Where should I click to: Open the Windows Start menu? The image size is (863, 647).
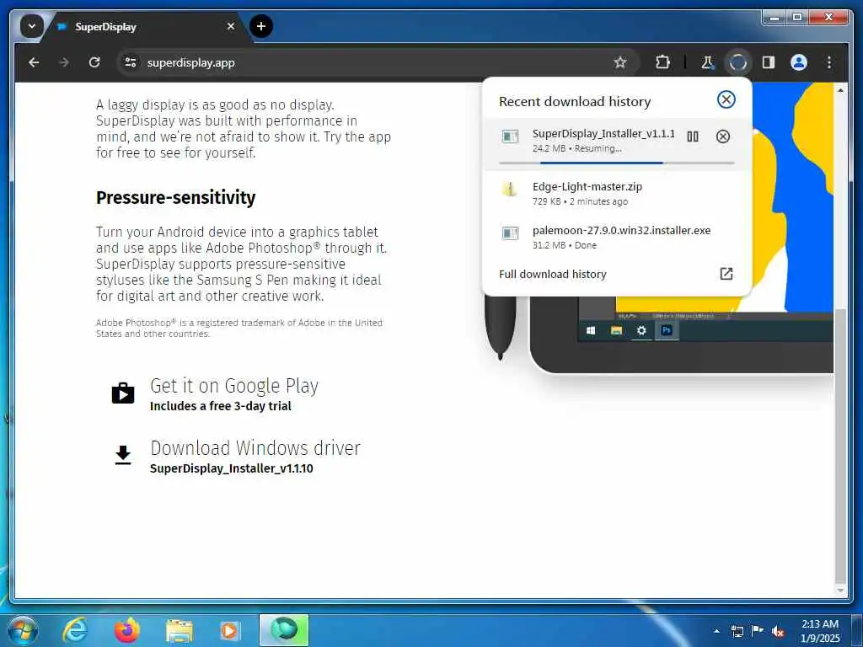[22, 630]
